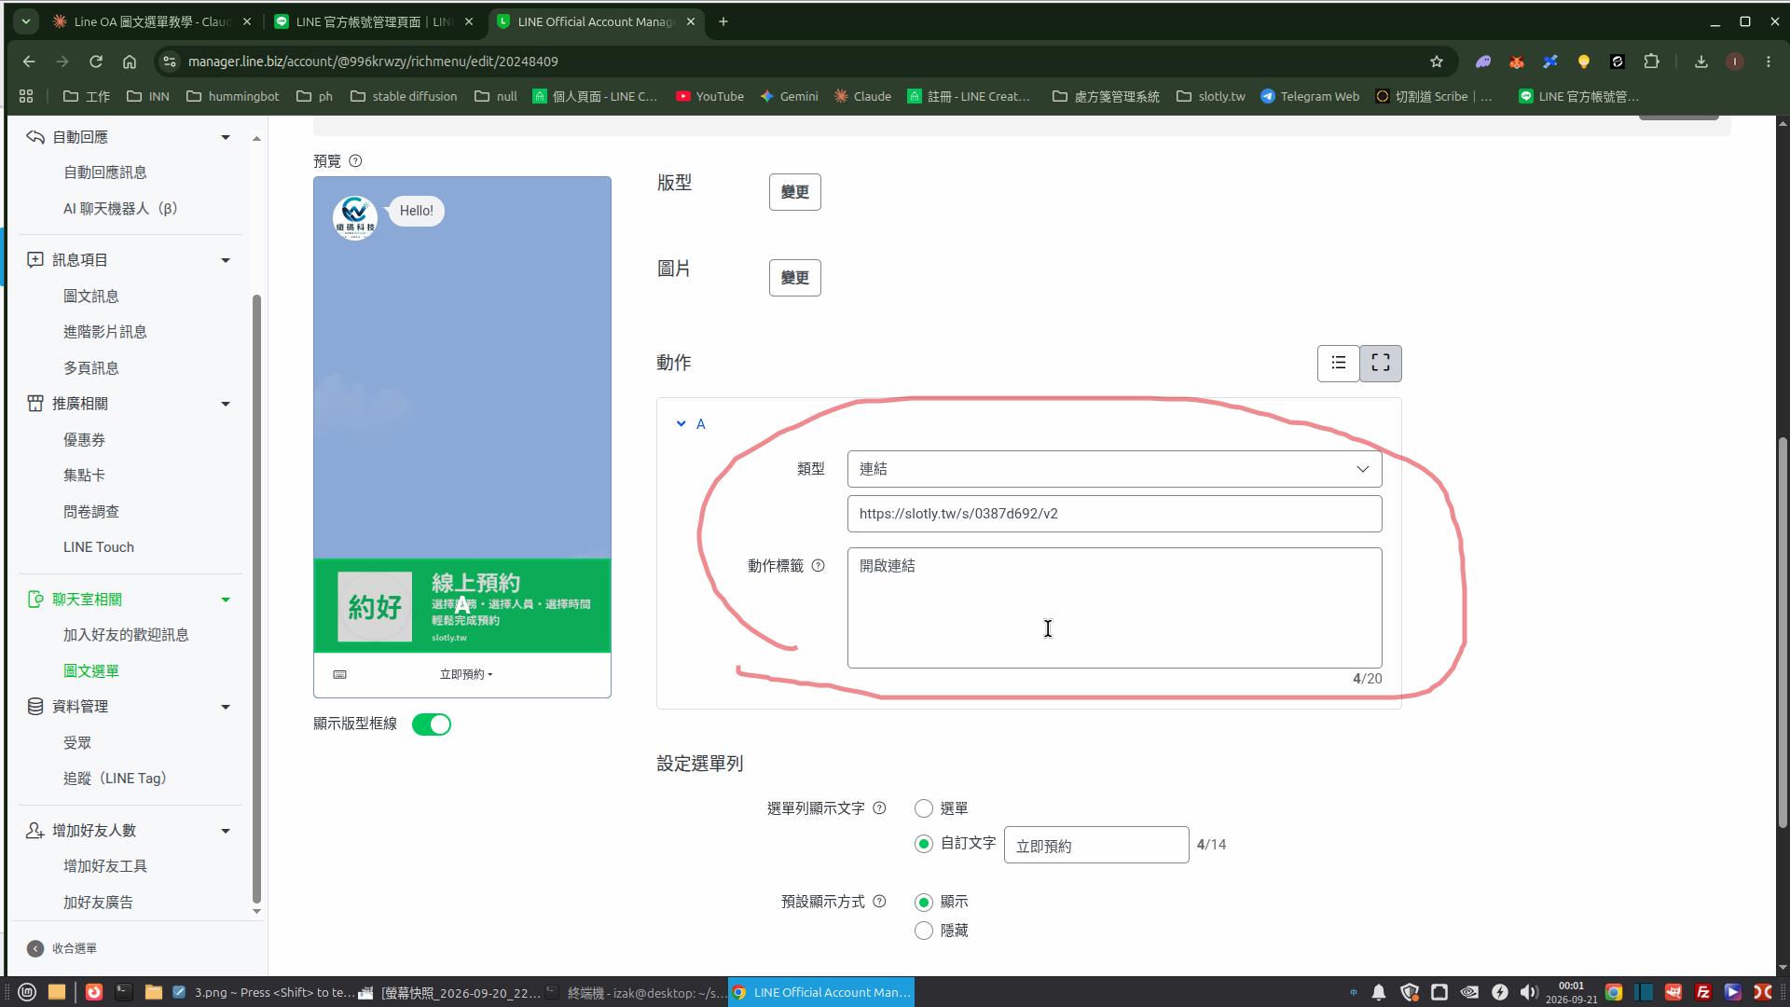
Task: Click volume icon in system tray
Action: (1529, 992)
